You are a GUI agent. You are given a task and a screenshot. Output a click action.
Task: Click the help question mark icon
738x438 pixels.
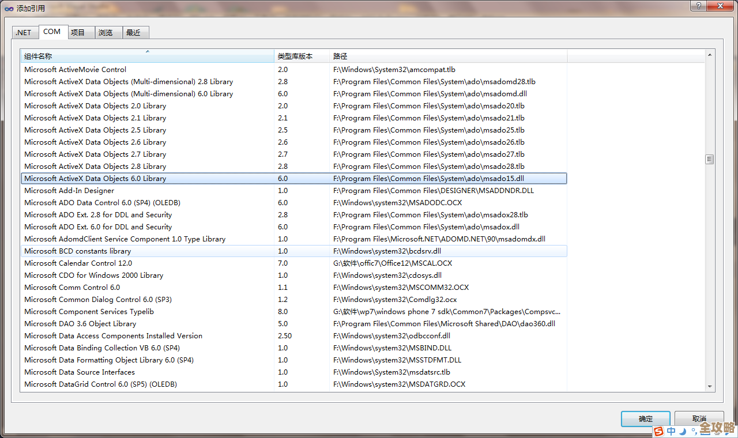697,6
